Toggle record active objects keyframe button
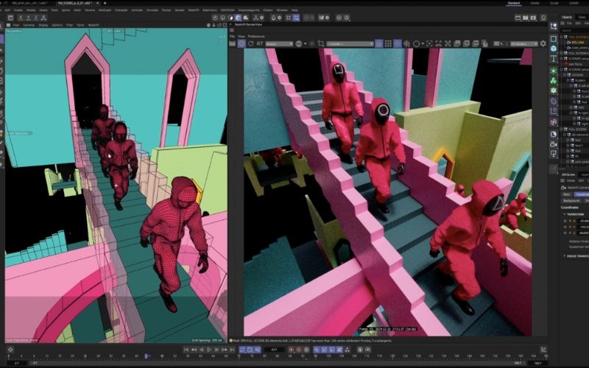This screenshot has width=589, height=368. pos(291,350)
